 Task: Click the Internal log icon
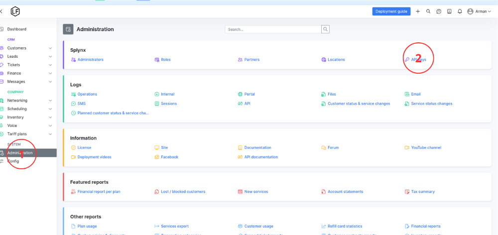click(x=156, y=94)
